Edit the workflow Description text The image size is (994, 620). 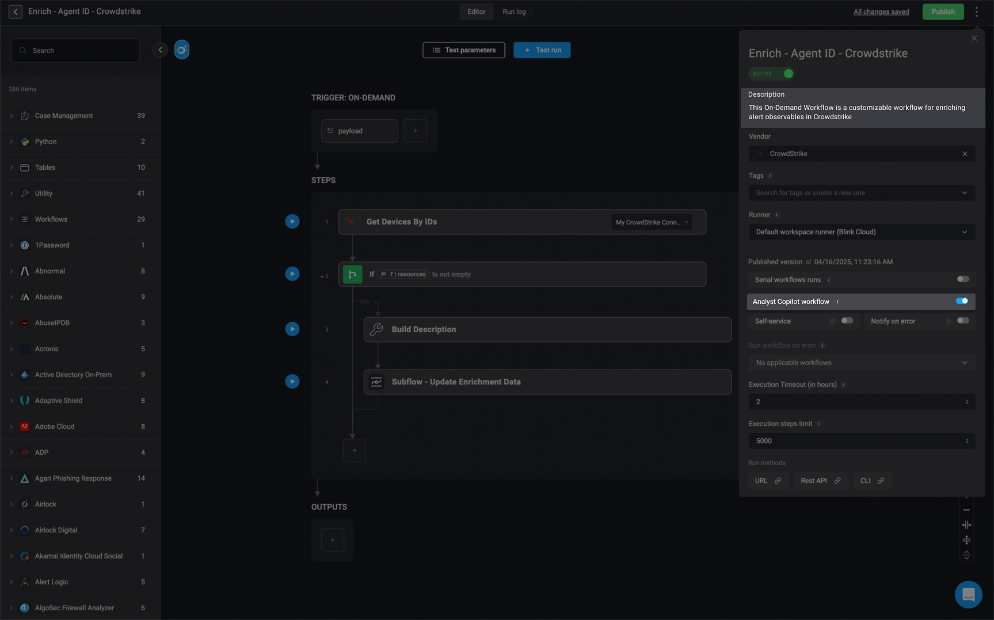[x=856, y=112]
